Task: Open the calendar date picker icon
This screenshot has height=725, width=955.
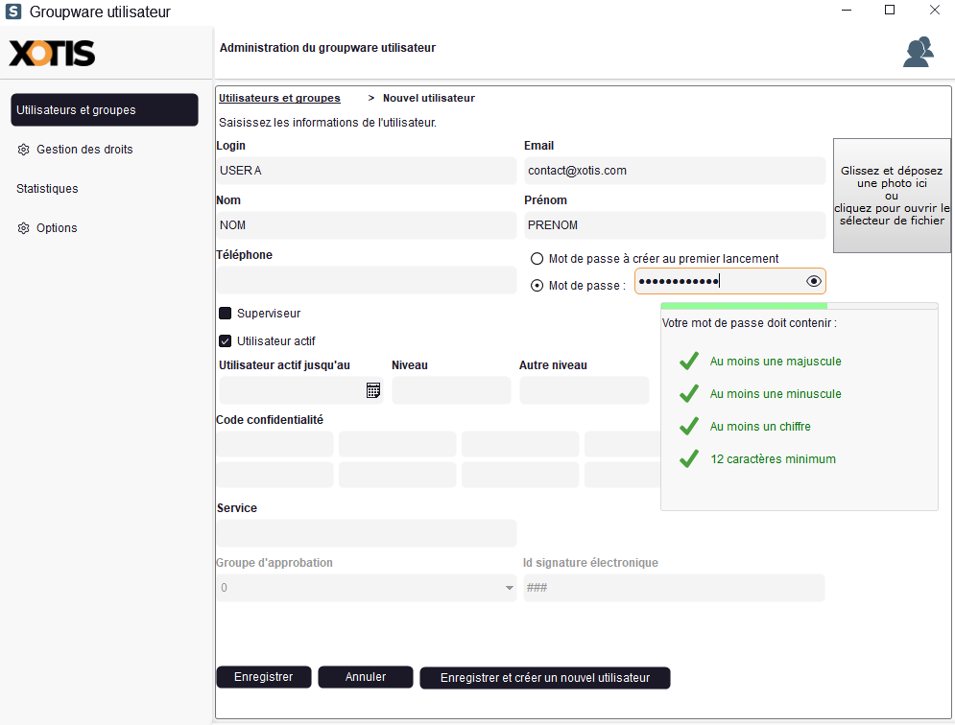Action: [x=373, y=390]
